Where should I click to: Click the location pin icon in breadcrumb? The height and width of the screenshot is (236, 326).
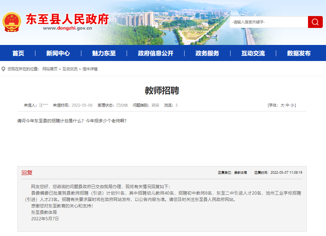pyautogui.click(x=4, y=69)
